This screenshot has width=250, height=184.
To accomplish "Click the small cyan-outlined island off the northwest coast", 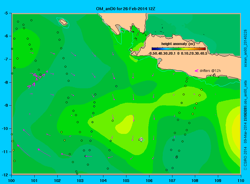I will pos(63,22).
